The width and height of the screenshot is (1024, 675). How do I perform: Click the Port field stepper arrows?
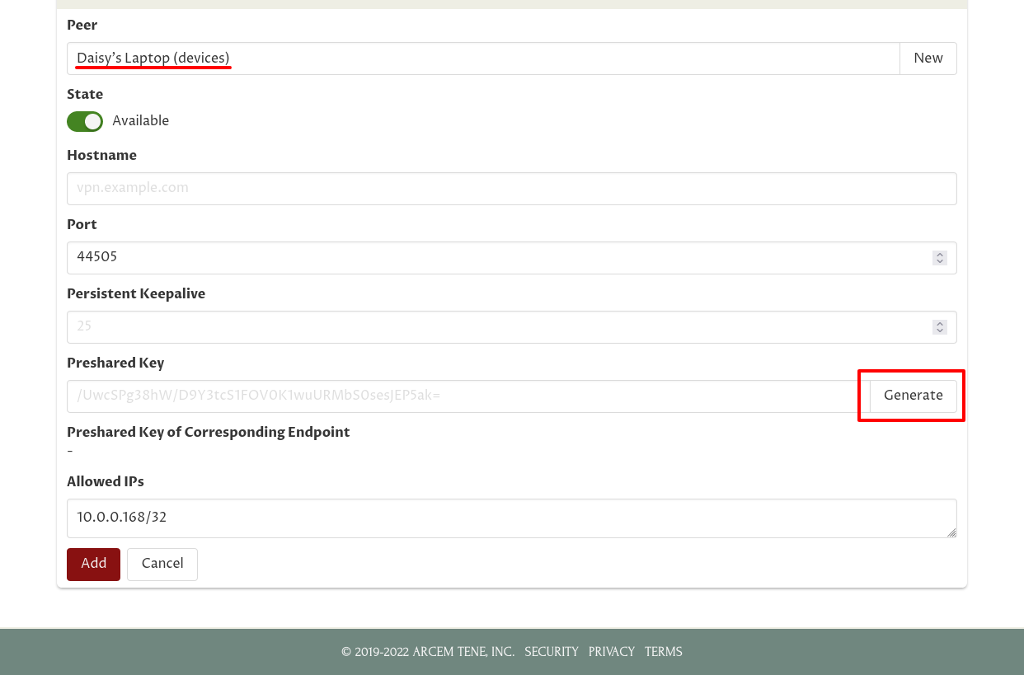pos(939,258)
